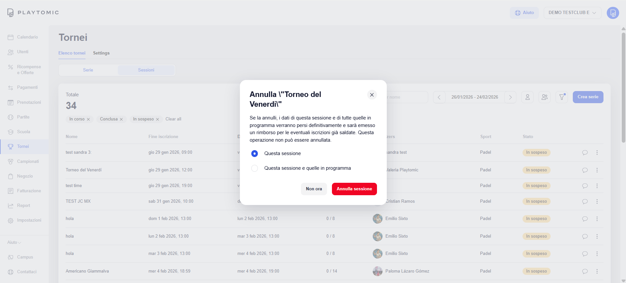Choose 'Questa sessione e quelle in programma'
This screenshot has width=626, height=283.
click(x=255, y=168)
